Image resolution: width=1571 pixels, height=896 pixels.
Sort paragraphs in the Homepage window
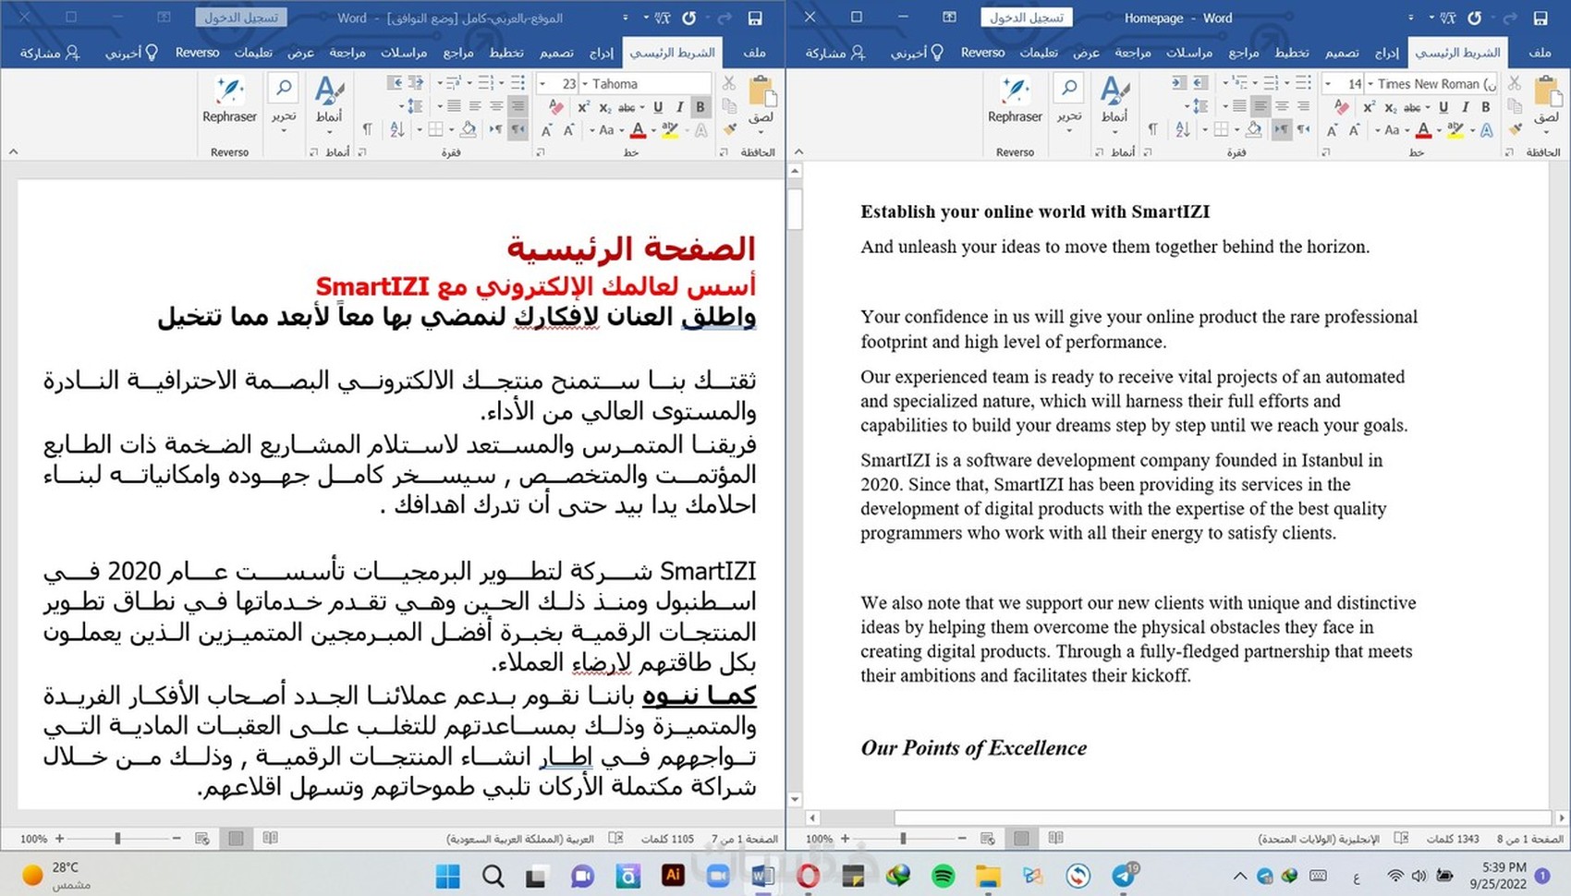point(1183,130)
